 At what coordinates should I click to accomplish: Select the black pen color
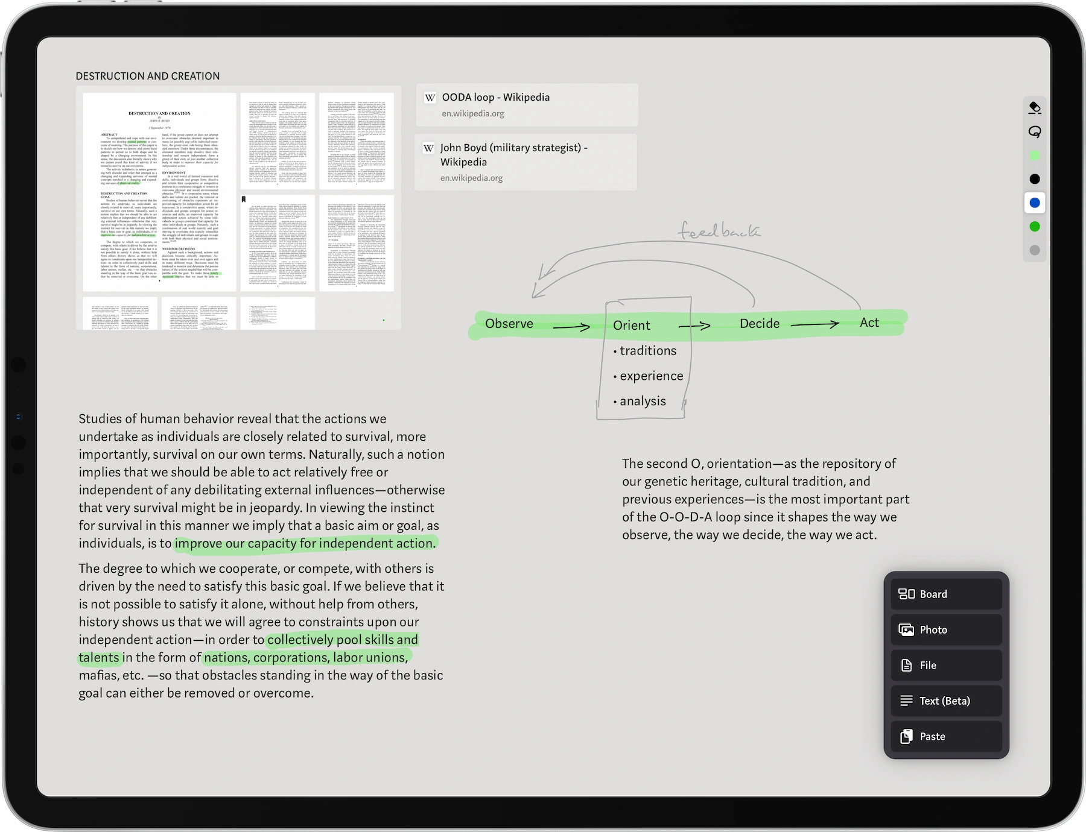(x=1034, y=178)
